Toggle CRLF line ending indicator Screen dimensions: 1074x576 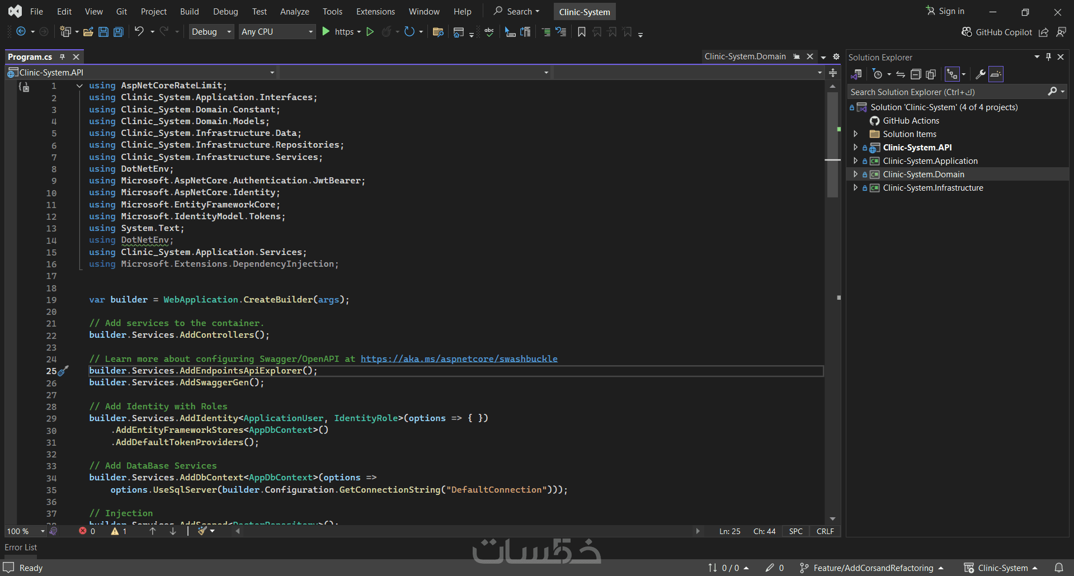click(825, 531)
